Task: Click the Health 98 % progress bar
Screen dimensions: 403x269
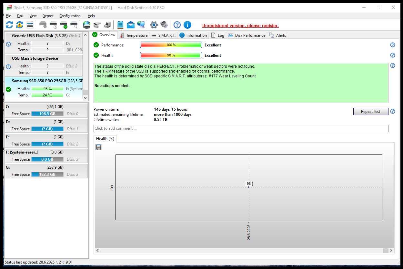Action: pyautogui.click(x=171, y=55)
